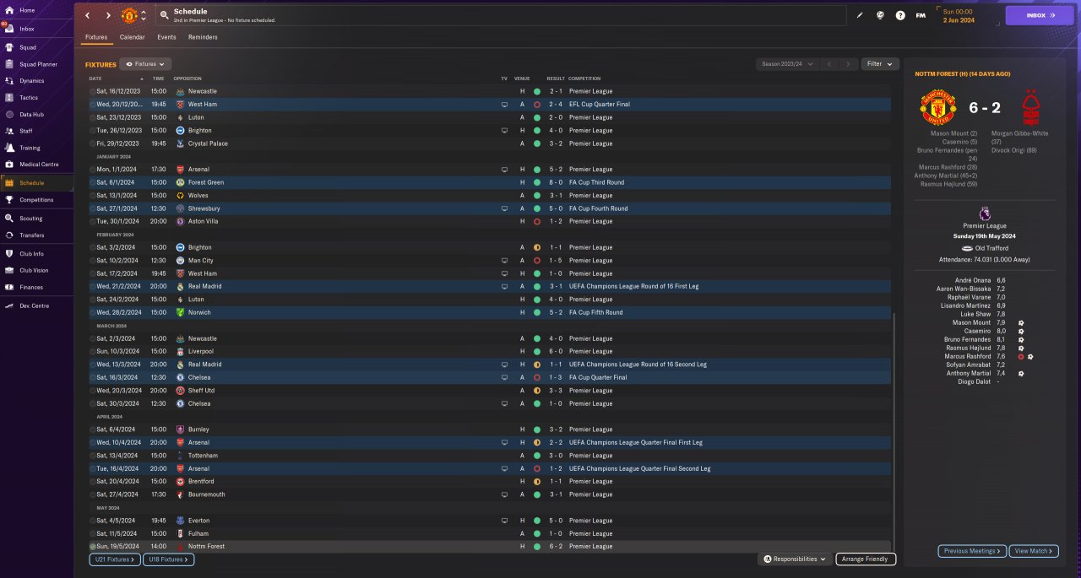
Task: Open the Responsibilities dropdown
Action: click(795, 559)
